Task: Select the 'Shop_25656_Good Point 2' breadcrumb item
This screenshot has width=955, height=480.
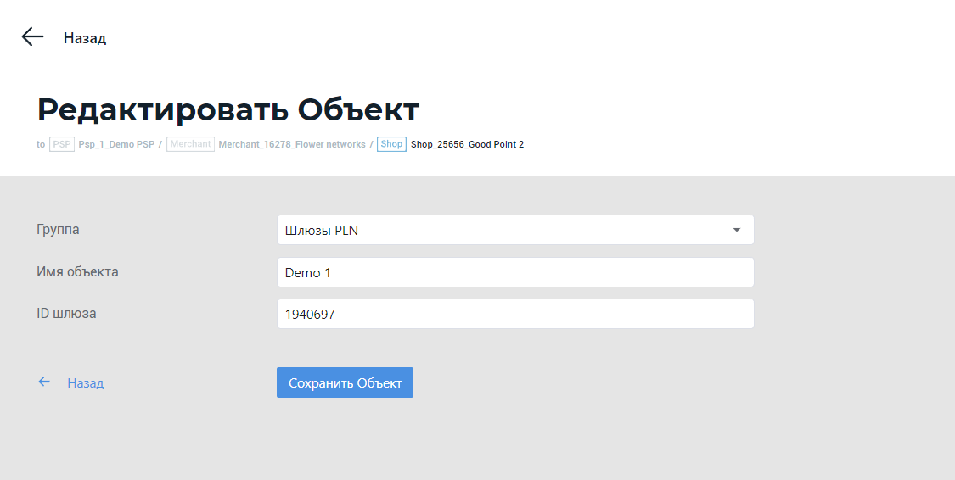Action: point(467,144)
